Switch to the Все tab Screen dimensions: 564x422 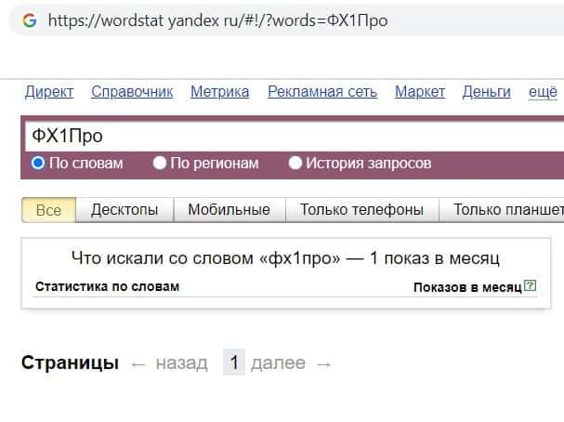tap(48, 209)
